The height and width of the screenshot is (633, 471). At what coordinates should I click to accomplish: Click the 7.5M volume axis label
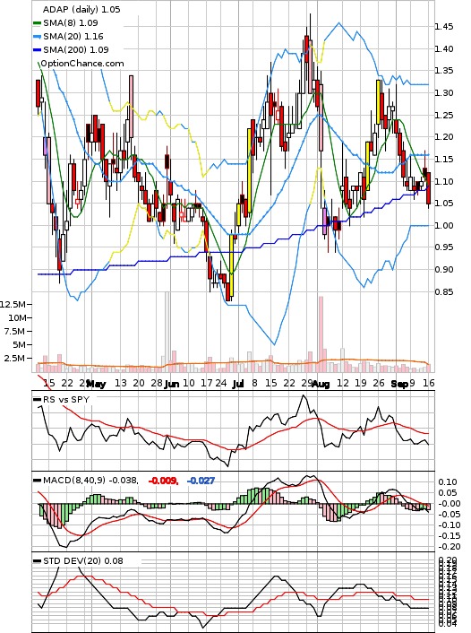coord(16,332)
